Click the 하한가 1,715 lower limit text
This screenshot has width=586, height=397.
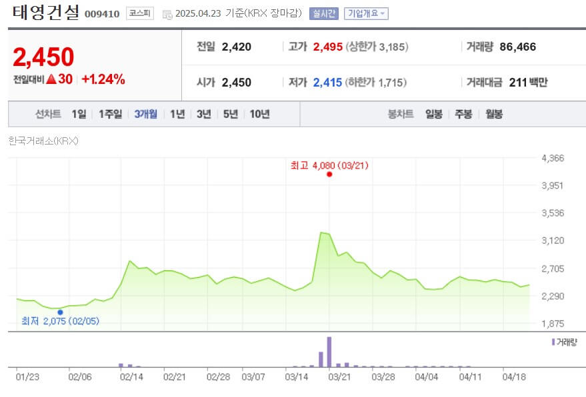pyautogui.click(x=375, y=83)
